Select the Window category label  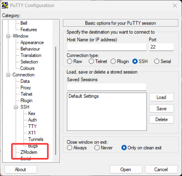21,36
